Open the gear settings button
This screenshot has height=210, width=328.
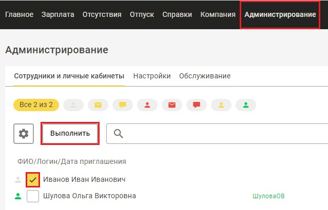click(x=24, y=134)
